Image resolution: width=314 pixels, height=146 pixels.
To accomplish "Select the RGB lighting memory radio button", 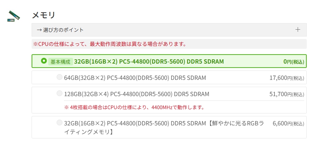I will click(59, 123).
